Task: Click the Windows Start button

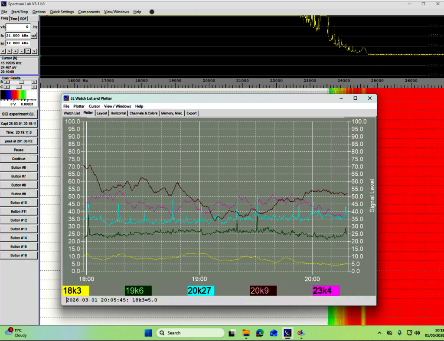Action: click(148, 333)
